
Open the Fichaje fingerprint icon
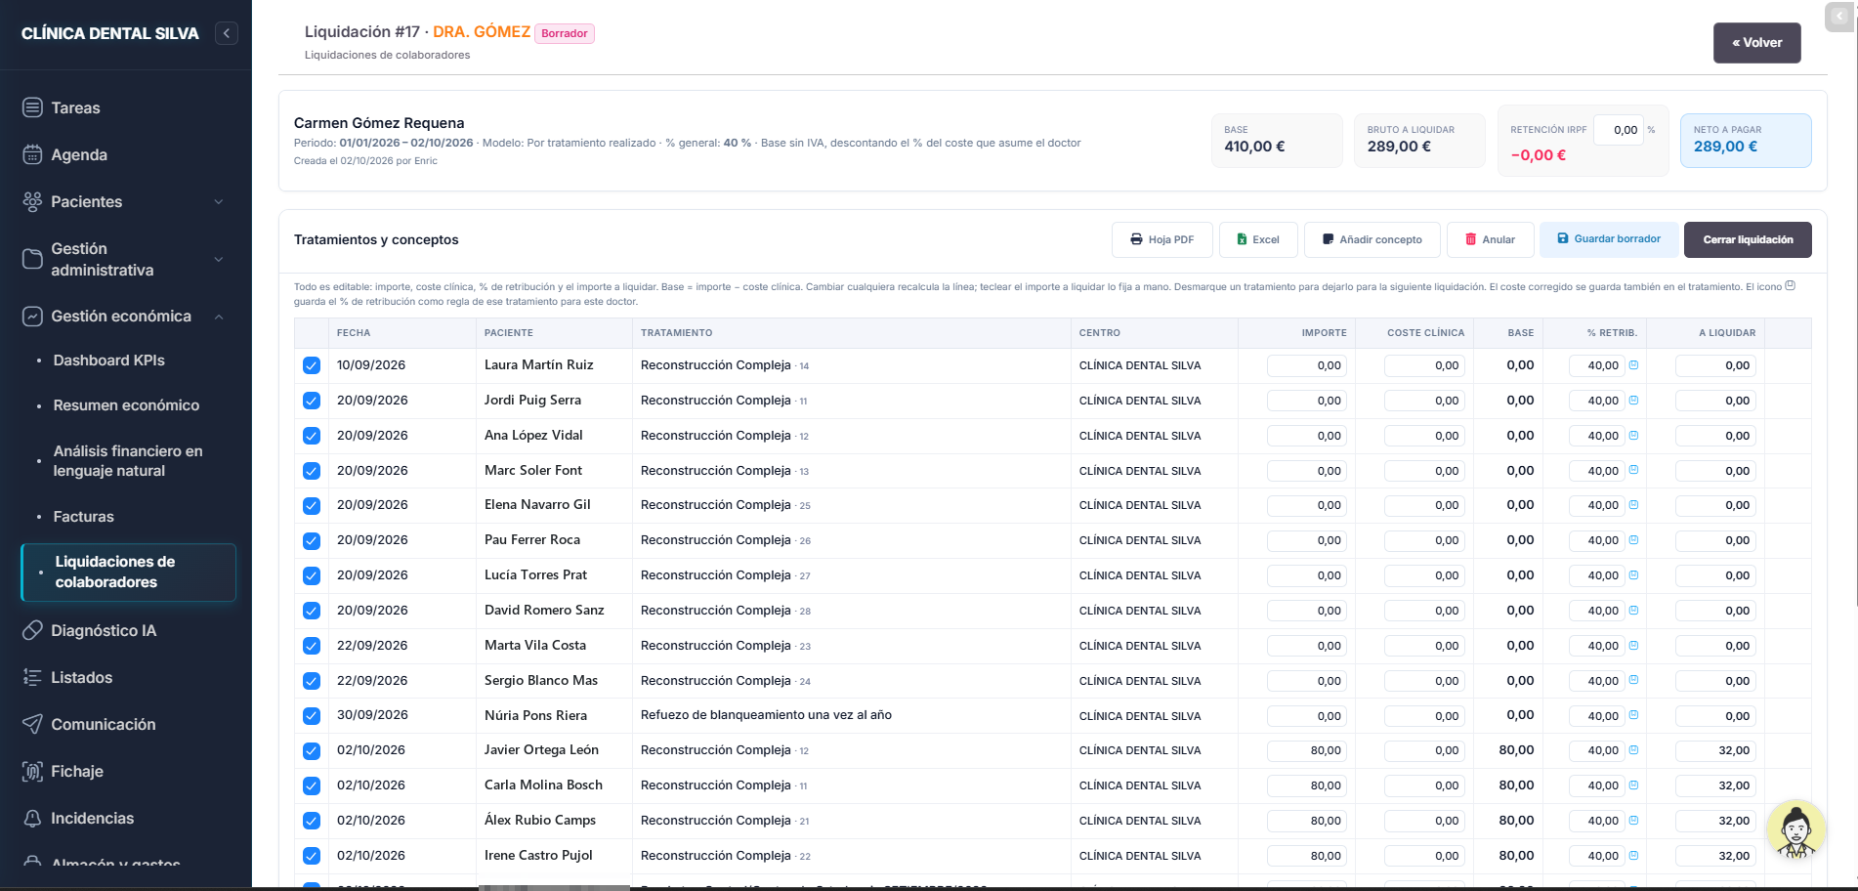click(x=32, y=771)
